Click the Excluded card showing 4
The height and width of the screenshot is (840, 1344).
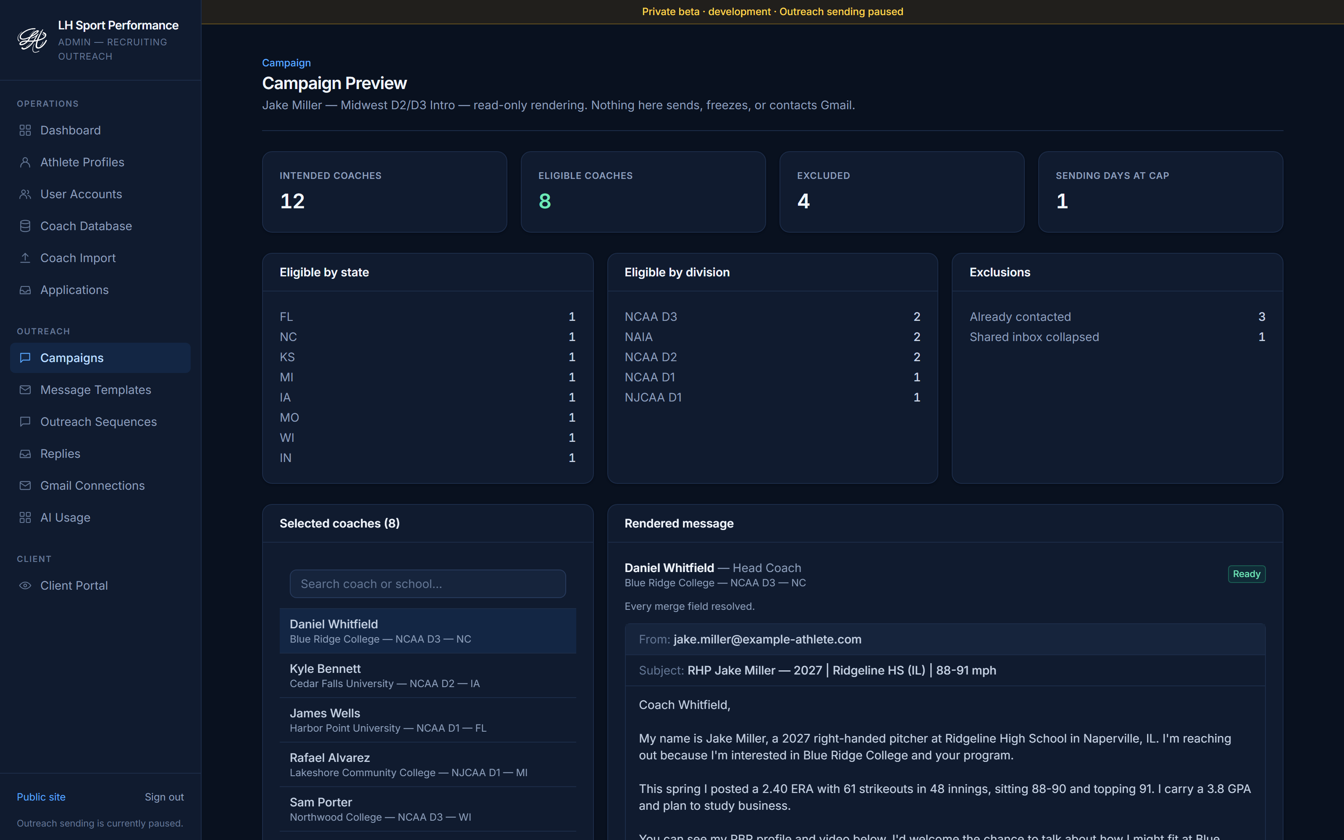click(x=902, y=192)
